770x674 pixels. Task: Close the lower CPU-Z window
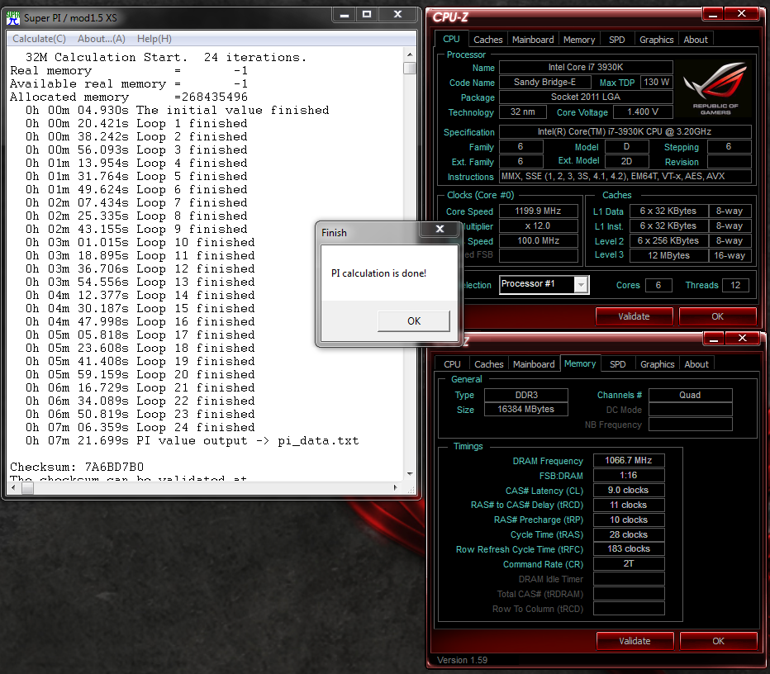click(743, 339)
